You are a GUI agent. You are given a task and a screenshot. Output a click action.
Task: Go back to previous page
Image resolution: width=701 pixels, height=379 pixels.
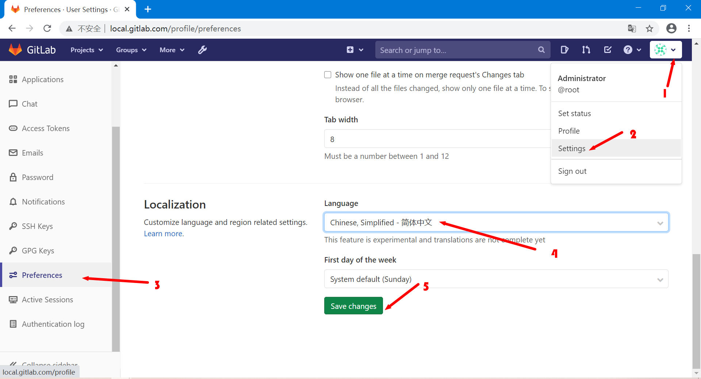click(x=12, y=28)
